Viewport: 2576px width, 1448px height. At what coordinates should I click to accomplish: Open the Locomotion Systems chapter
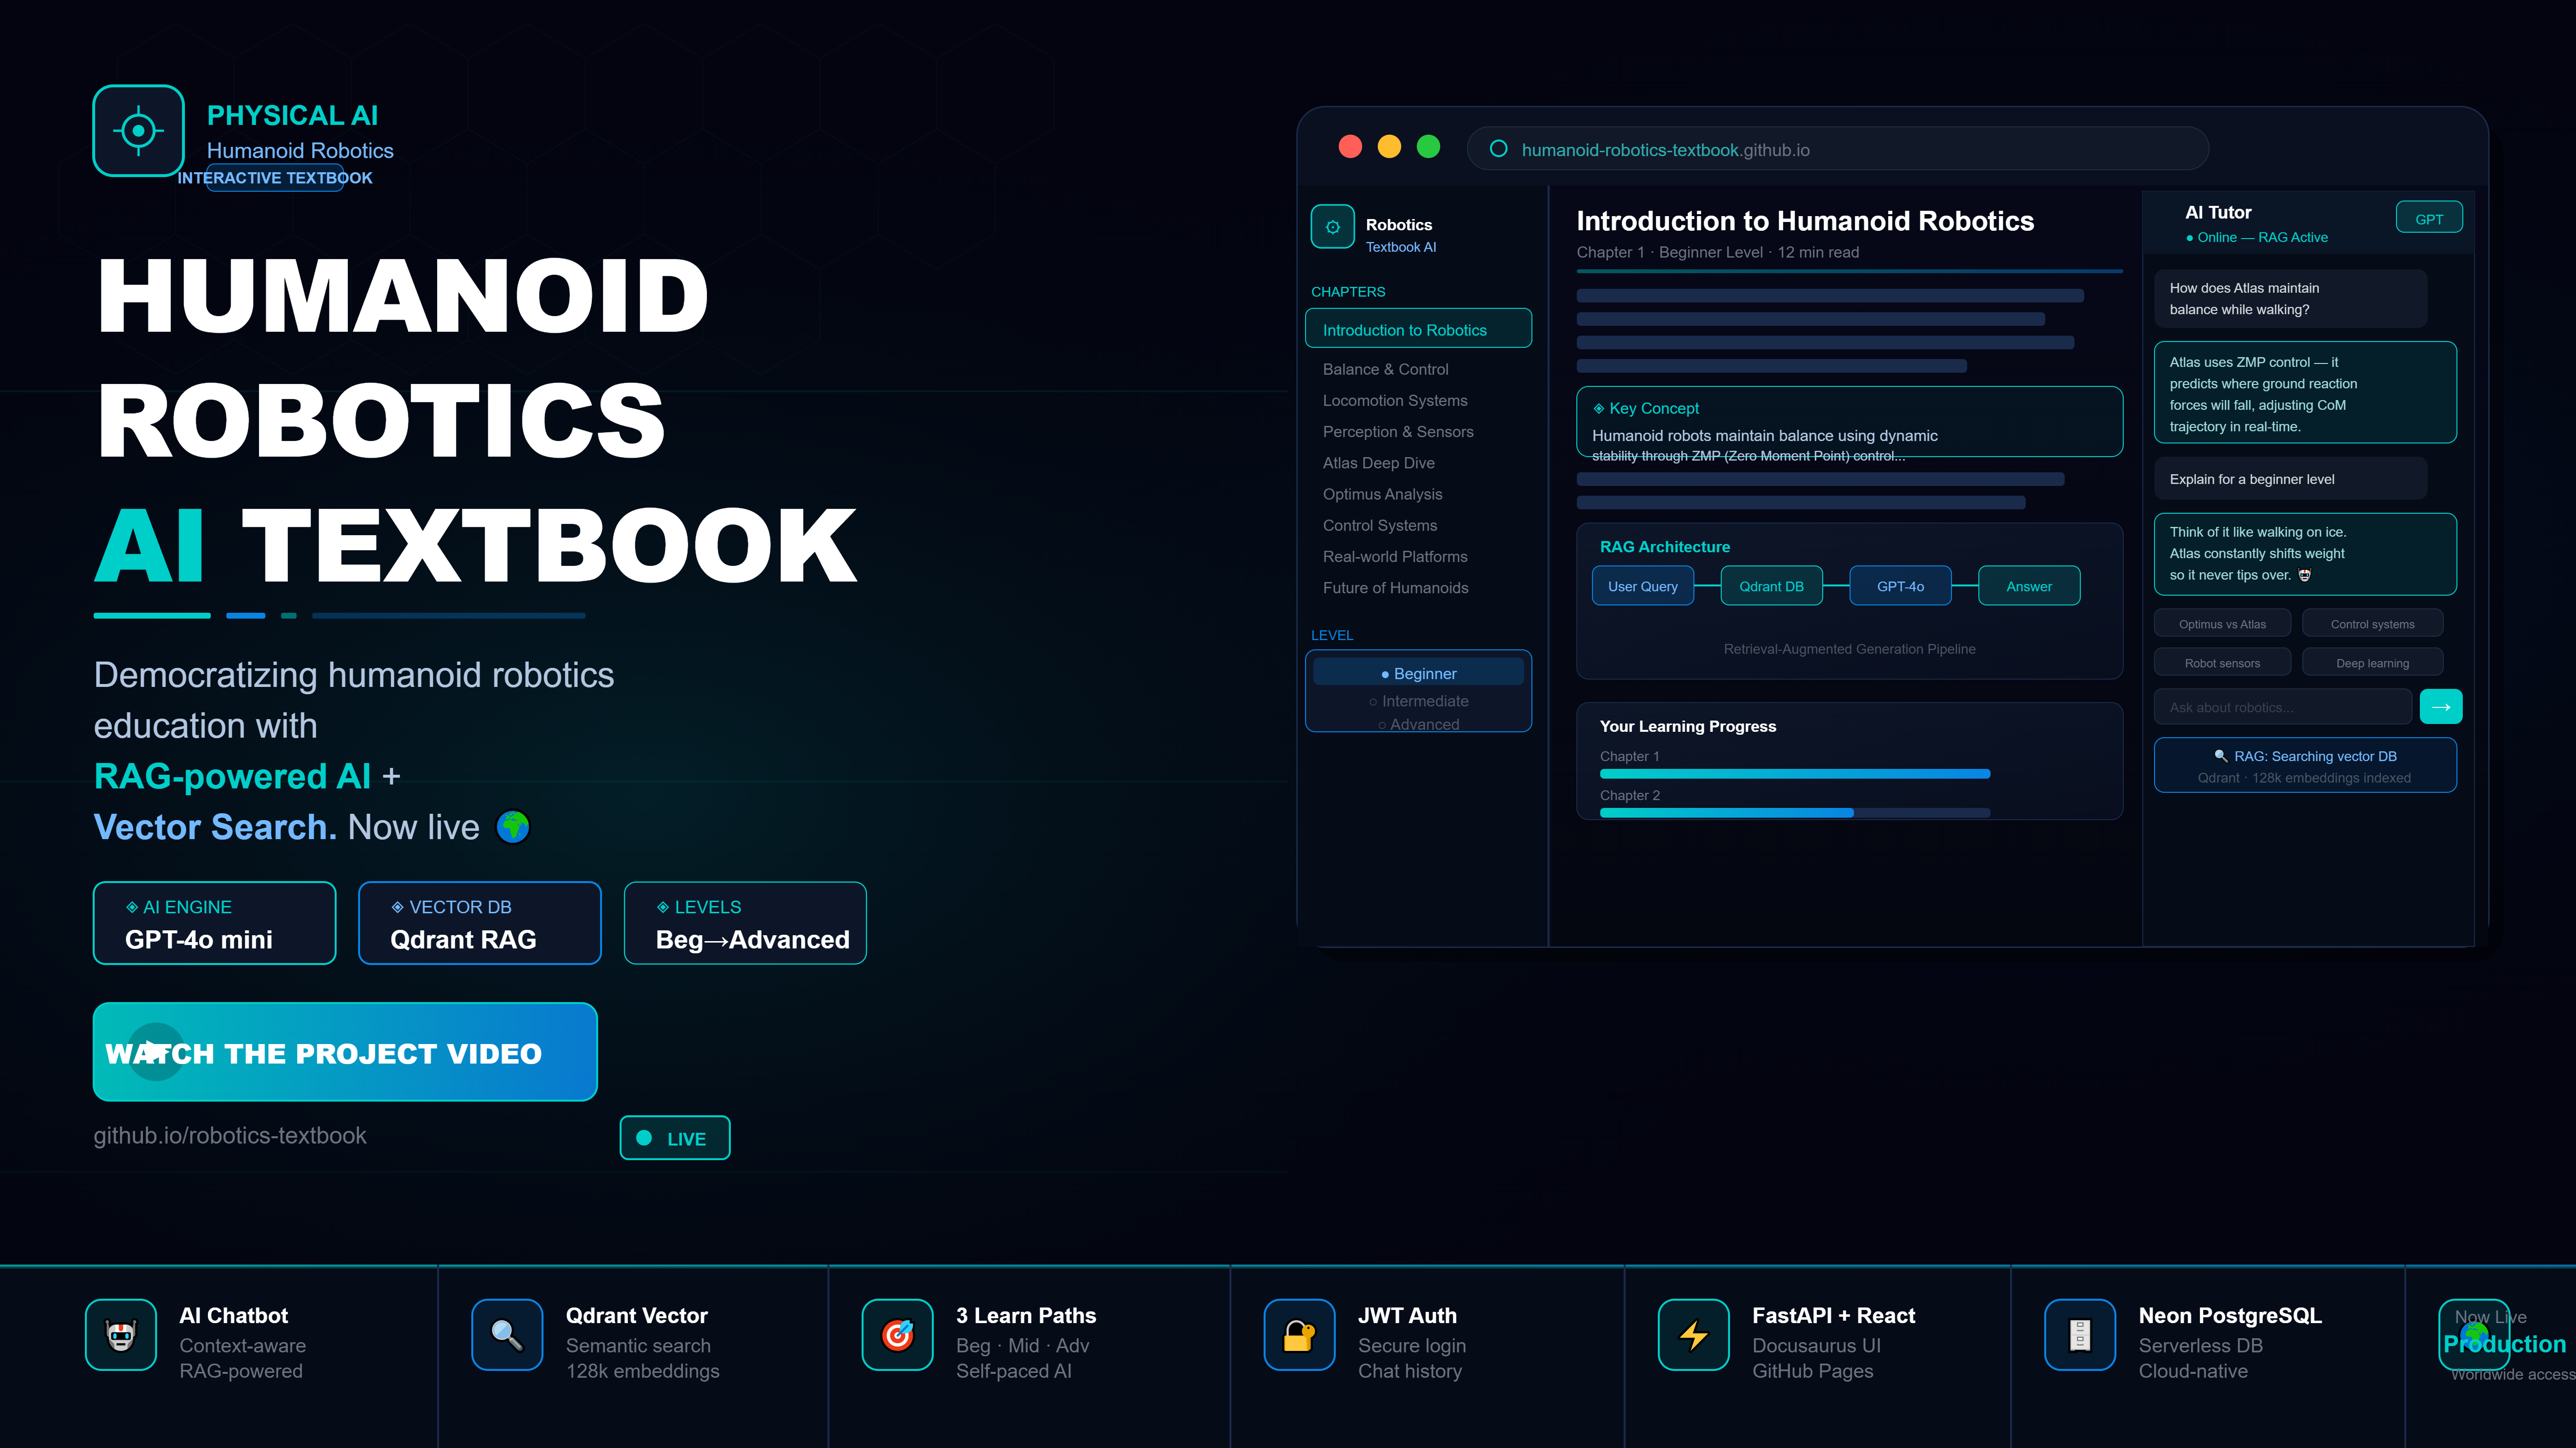[1395, 400]
